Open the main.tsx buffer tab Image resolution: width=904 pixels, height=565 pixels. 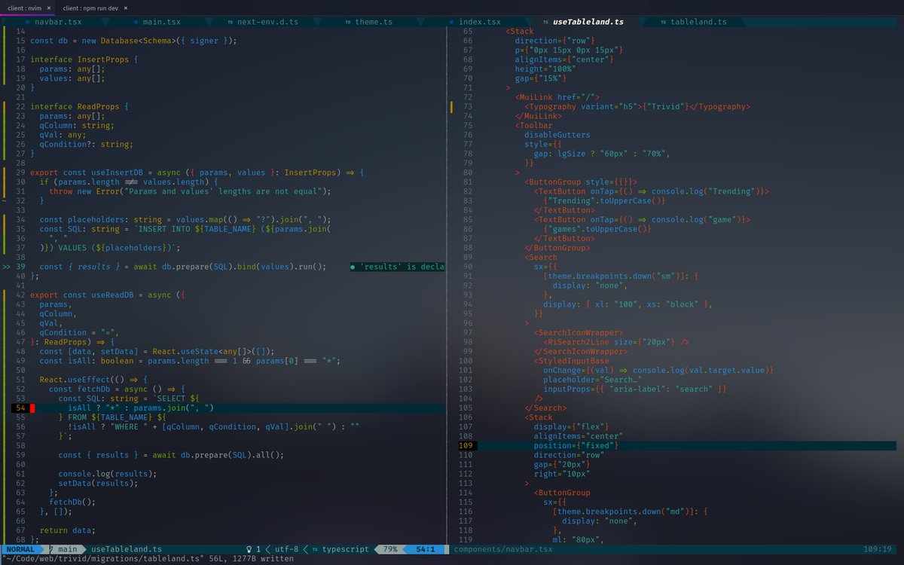click(x=163, y=22)
